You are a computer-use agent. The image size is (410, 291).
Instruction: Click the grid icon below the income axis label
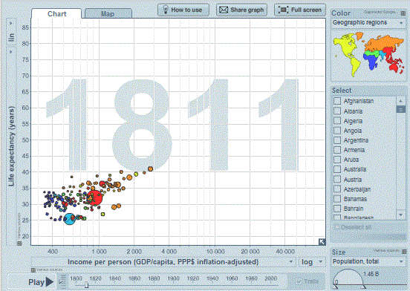[33, 269]
